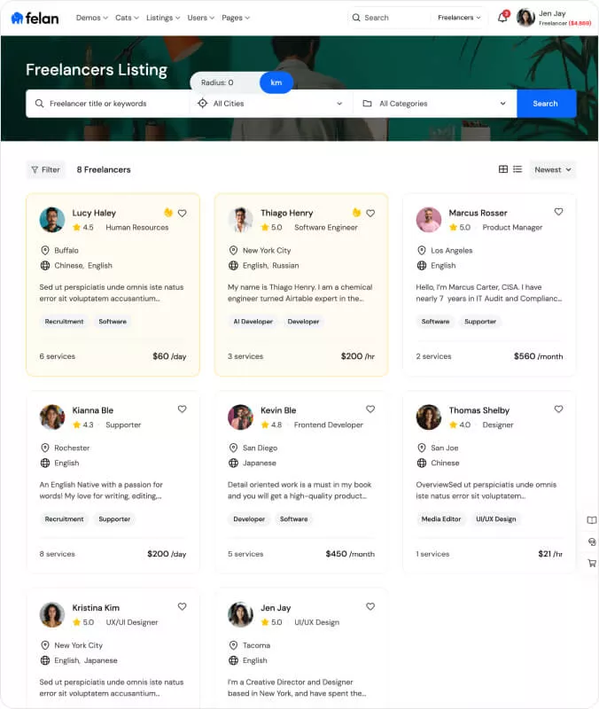Click the blue Search button
Image resolution: width=599 pixels, height=709 pixels.
(545, 104)
